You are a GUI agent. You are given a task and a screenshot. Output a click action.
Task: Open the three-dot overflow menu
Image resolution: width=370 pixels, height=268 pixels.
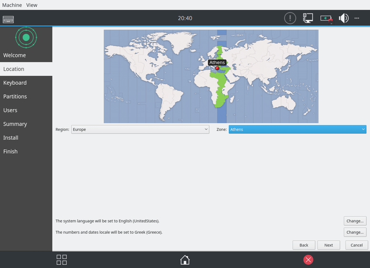357,18
